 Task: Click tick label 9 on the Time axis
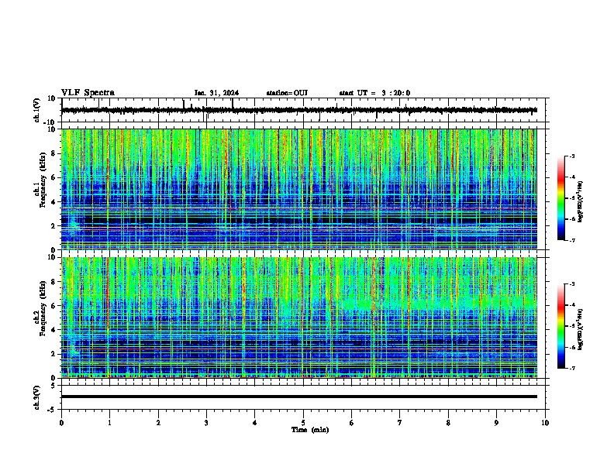pyautogui.click(x=496, y=423)
